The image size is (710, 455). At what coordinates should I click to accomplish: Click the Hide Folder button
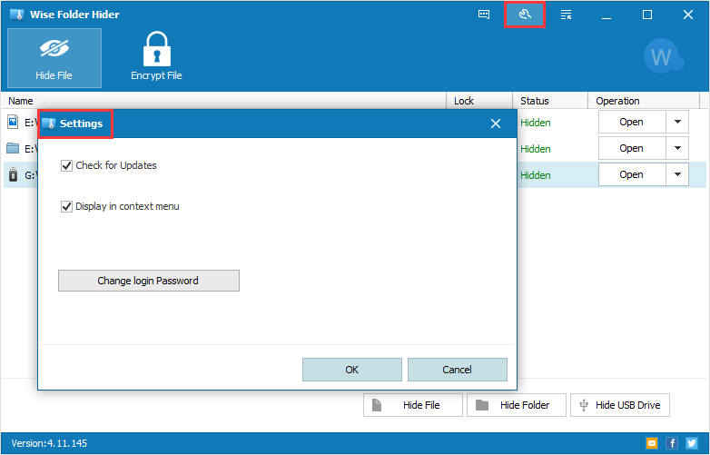pos(517,405)
